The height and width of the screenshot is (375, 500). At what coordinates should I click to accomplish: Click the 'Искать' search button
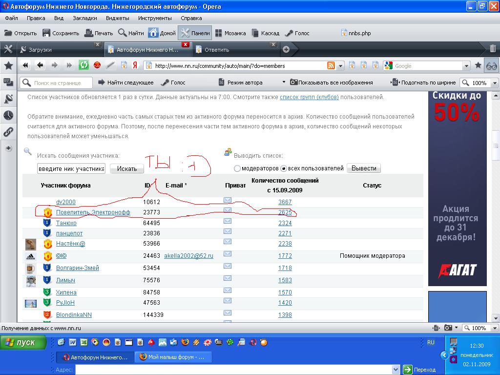tap(127, 168)
